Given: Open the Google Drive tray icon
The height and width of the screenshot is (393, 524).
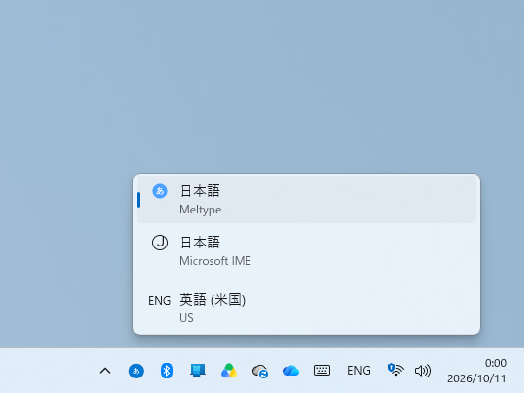Looking at the screenshot, I should point(229,371).
